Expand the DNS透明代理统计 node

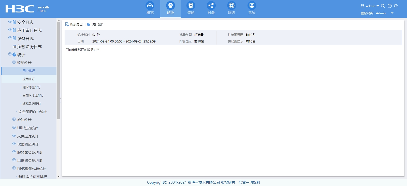(14, 168)
